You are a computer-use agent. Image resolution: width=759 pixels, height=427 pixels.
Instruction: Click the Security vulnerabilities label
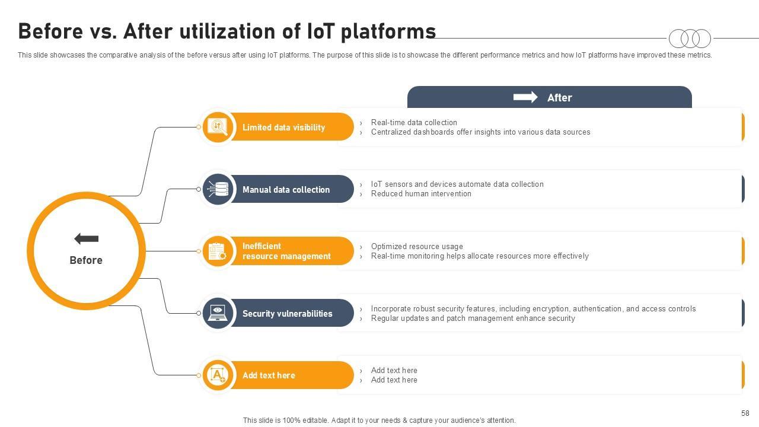[287, 314]
